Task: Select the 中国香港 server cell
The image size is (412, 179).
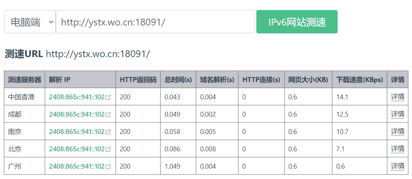Action: tap(24, 97)
